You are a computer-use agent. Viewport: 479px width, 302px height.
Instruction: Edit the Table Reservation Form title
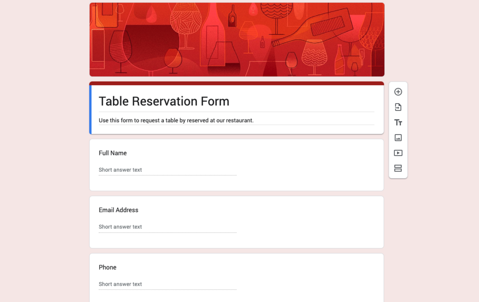164,101
